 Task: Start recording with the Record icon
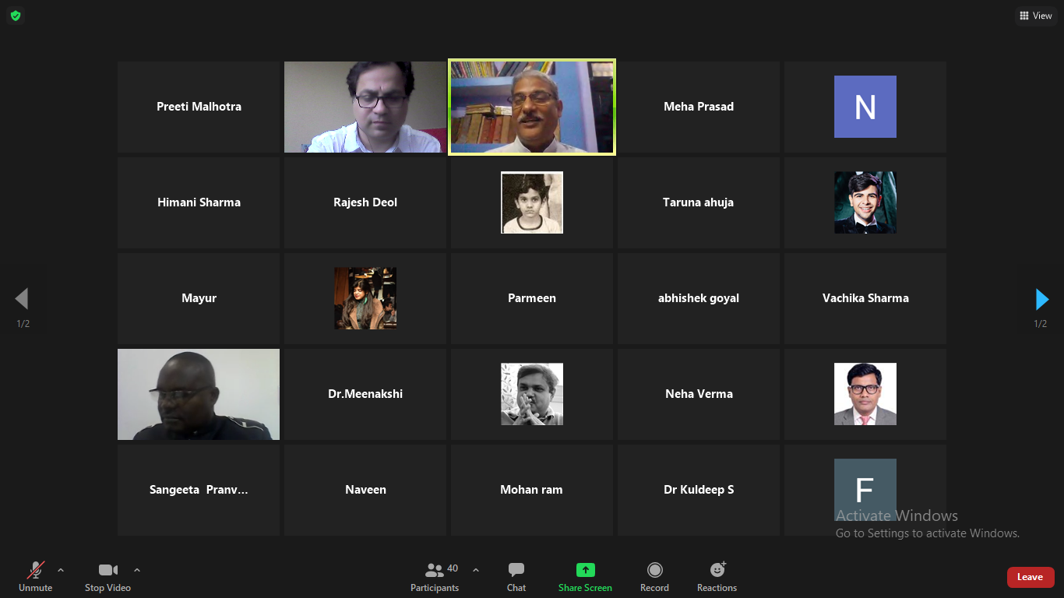click(654, 570)
